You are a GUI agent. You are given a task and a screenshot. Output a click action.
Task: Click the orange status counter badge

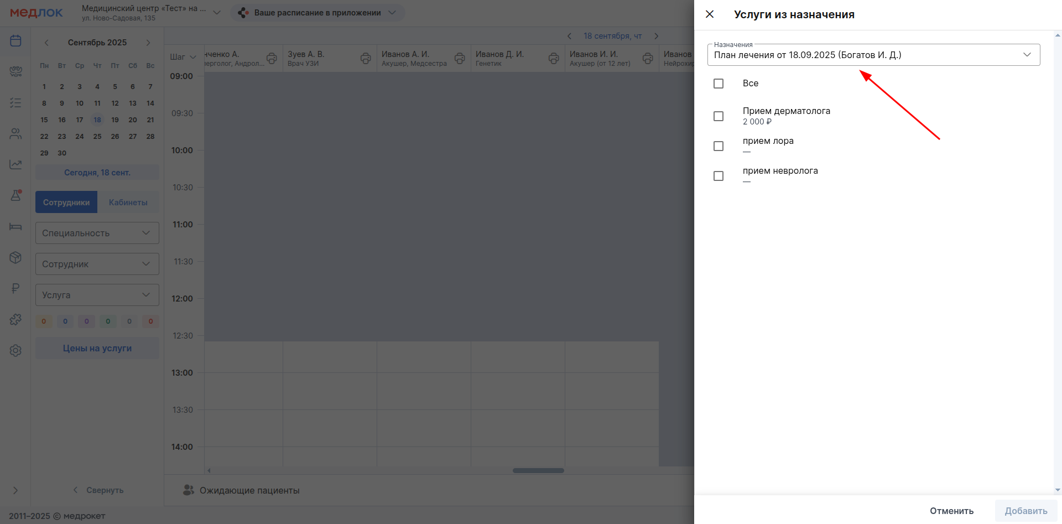(x=44, y=321)
